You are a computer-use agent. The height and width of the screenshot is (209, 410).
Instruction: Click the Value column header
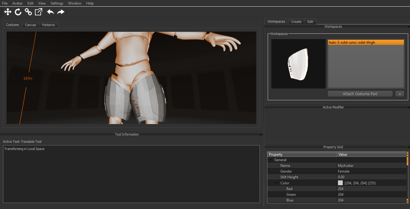(372, 154)
